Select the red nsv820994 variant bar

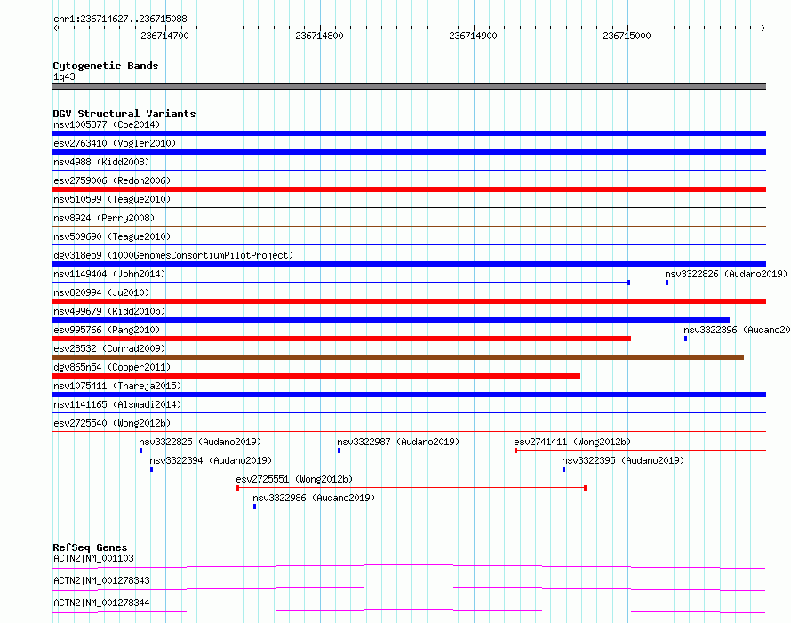(409, 301)
